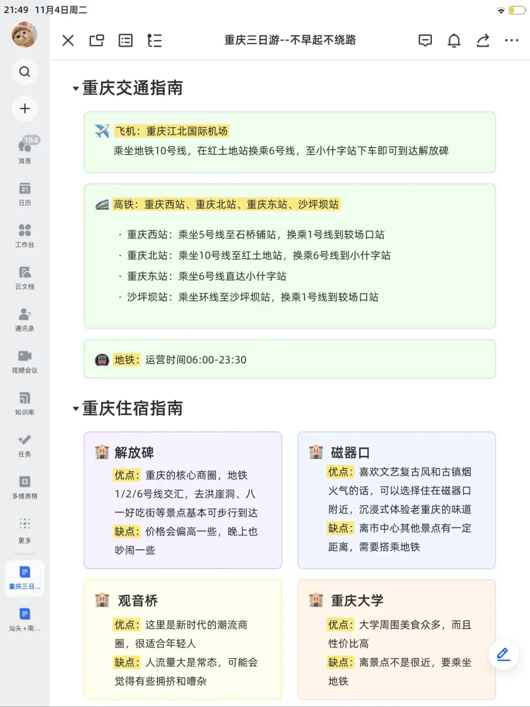Viewport: 530px width, 707px height.
Task: Open 任务 tasks in sidebar
Action: [25, 445]
